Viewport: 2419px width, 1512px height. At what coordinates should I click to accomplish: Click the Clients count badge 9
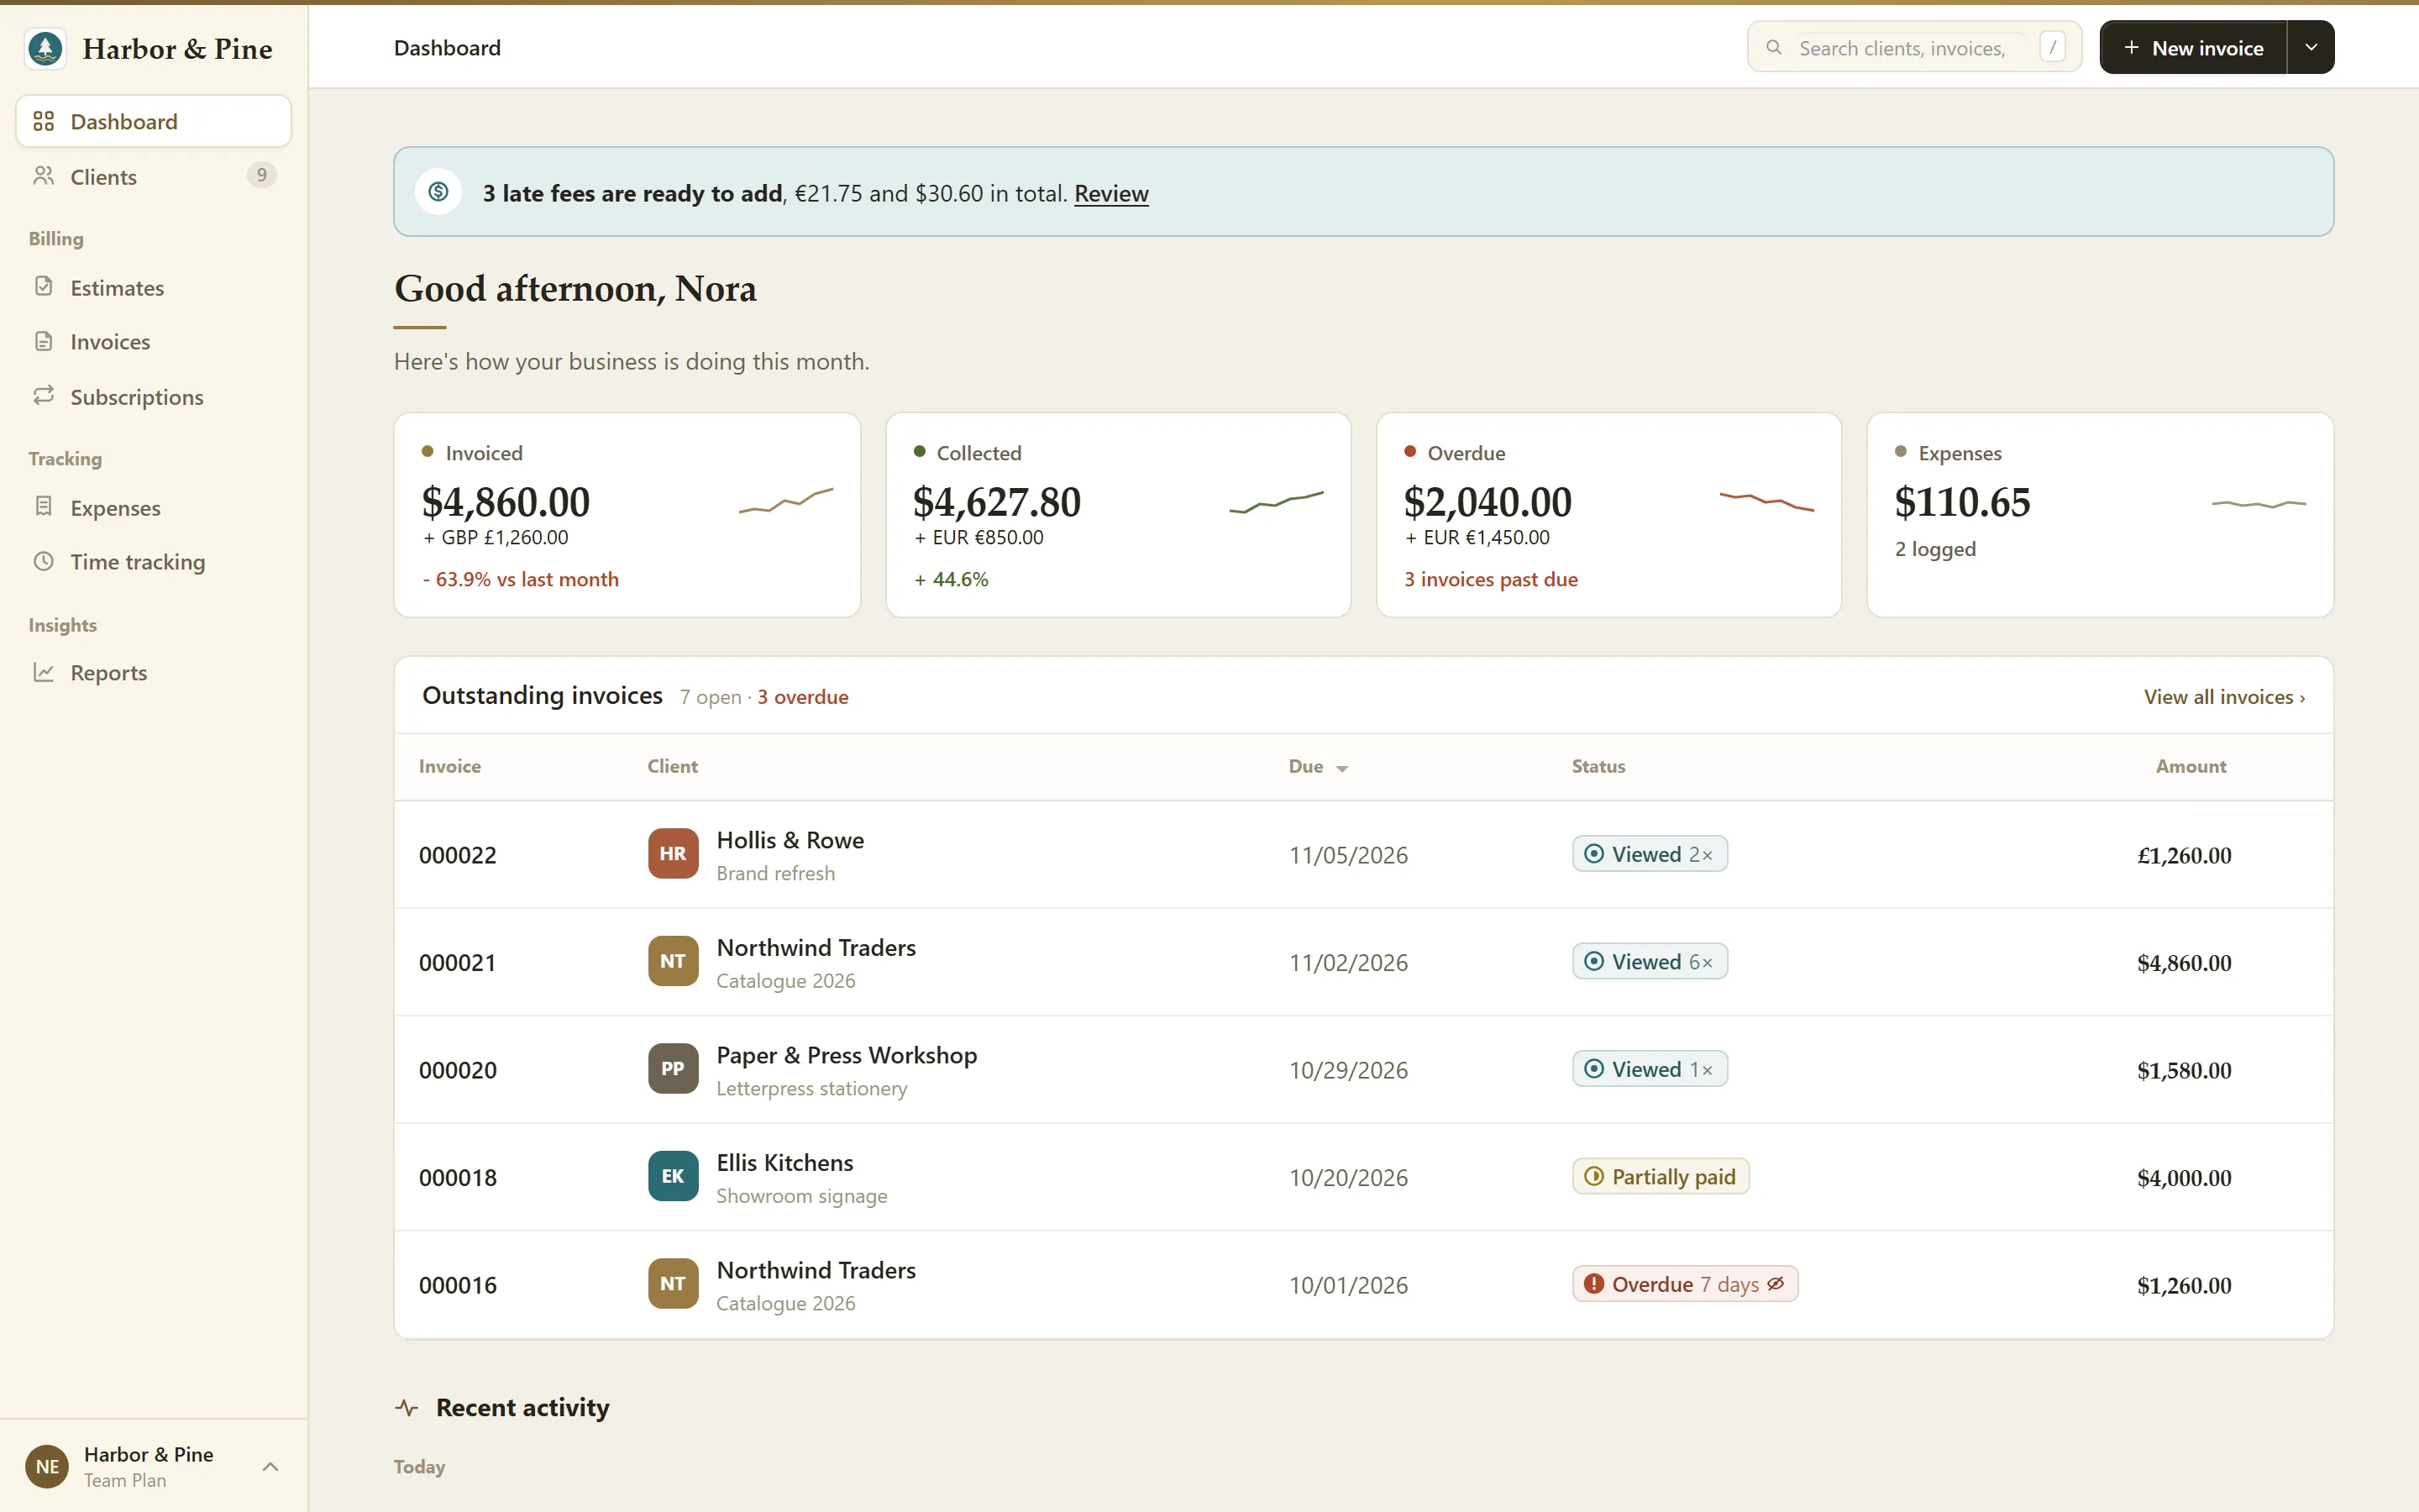(261, 175)
